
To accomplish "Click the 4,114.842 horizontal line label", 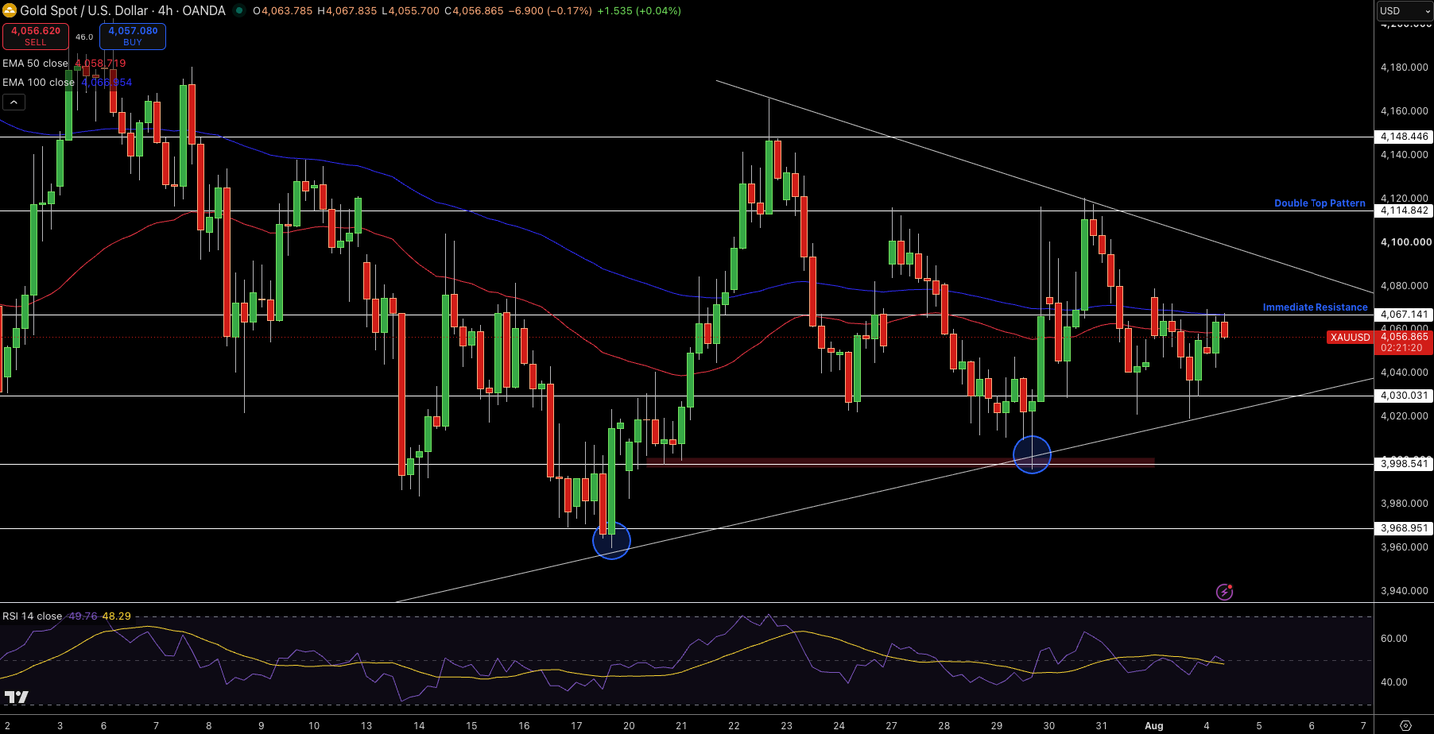I will (x=1404, y=211).
